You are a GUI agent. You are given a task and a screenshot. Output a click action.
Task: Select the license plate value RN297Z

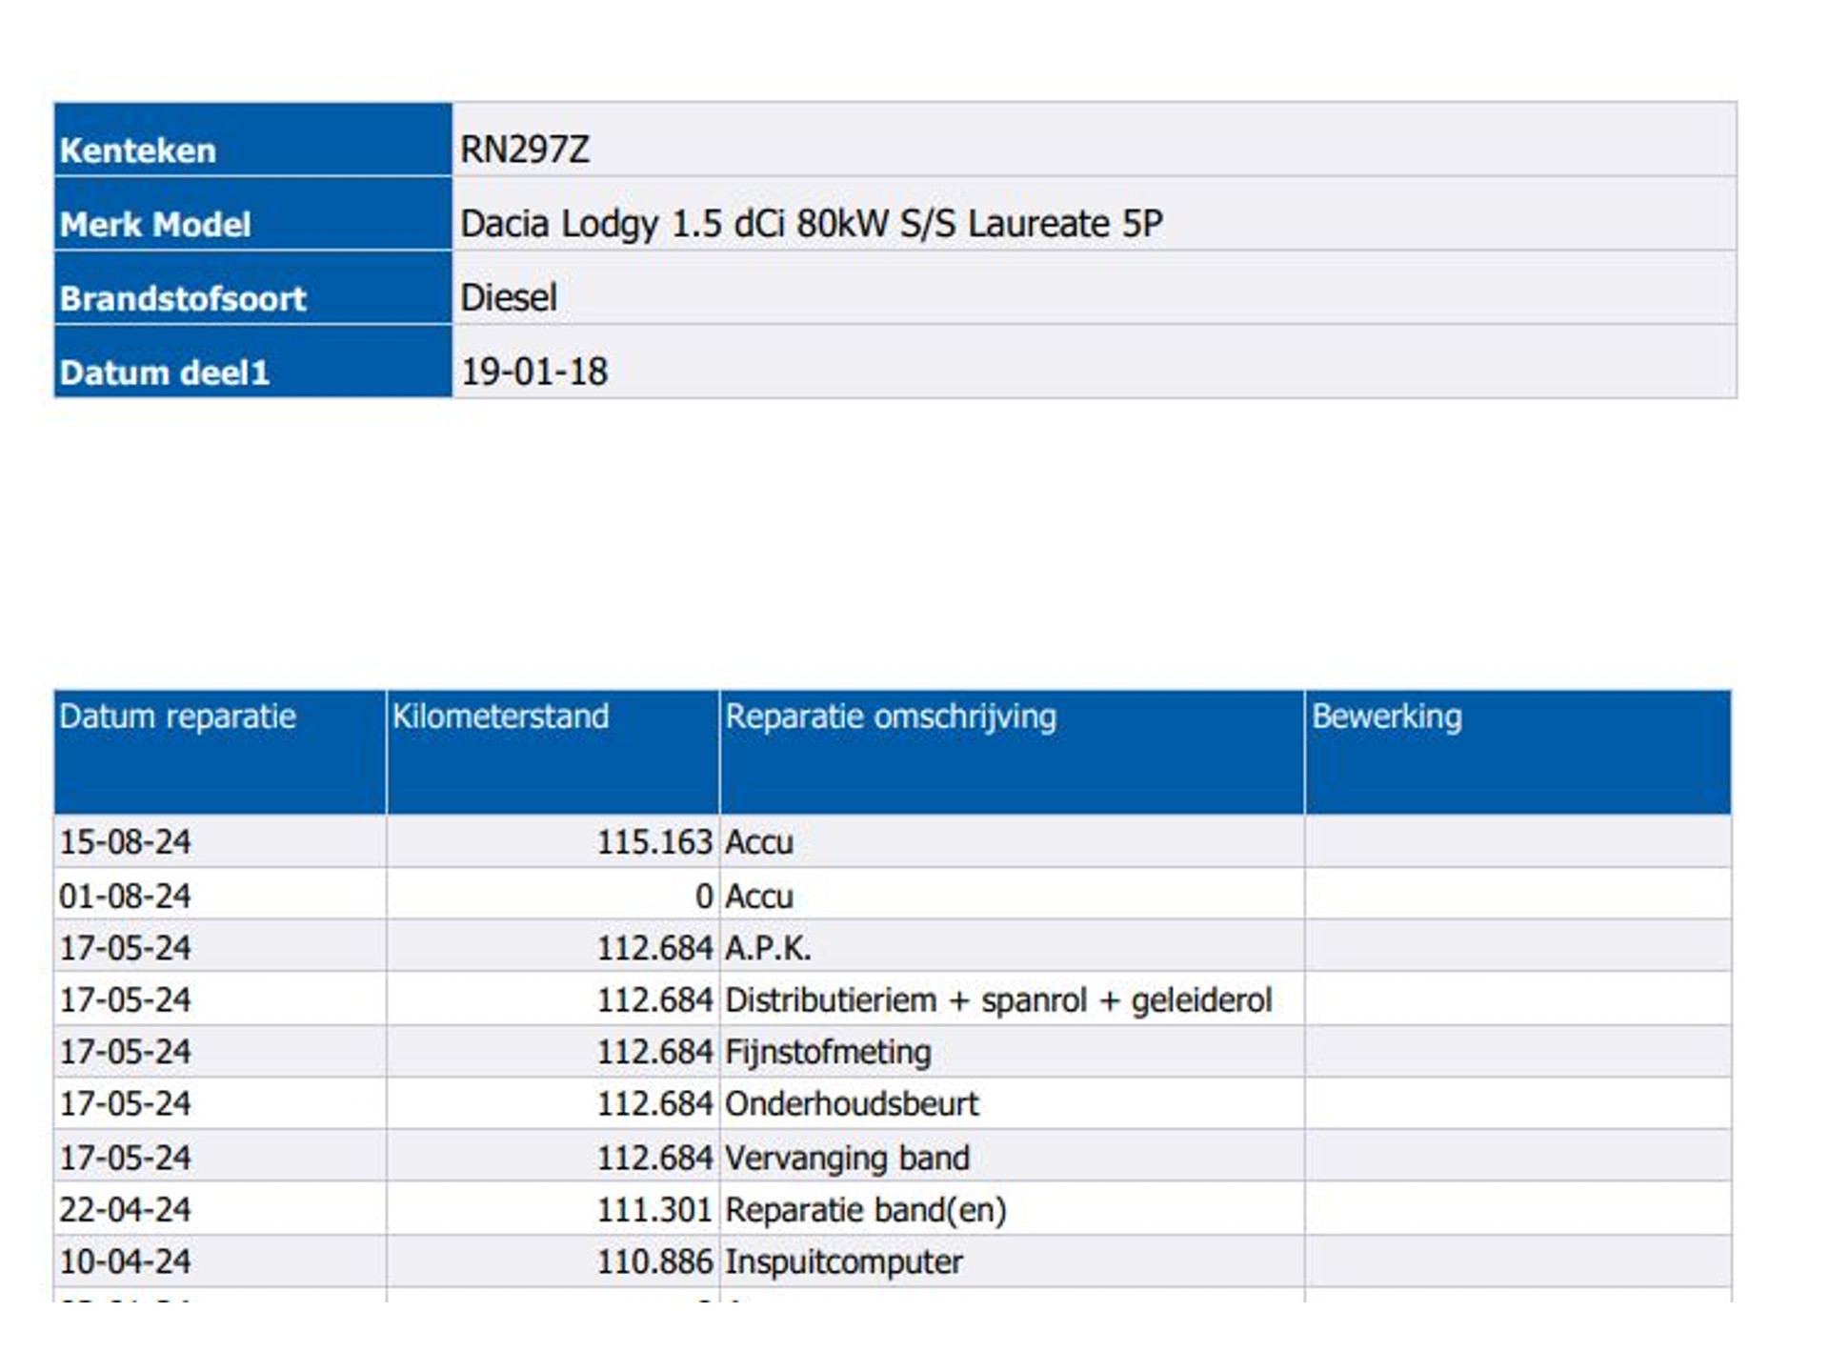pos(525,150)
